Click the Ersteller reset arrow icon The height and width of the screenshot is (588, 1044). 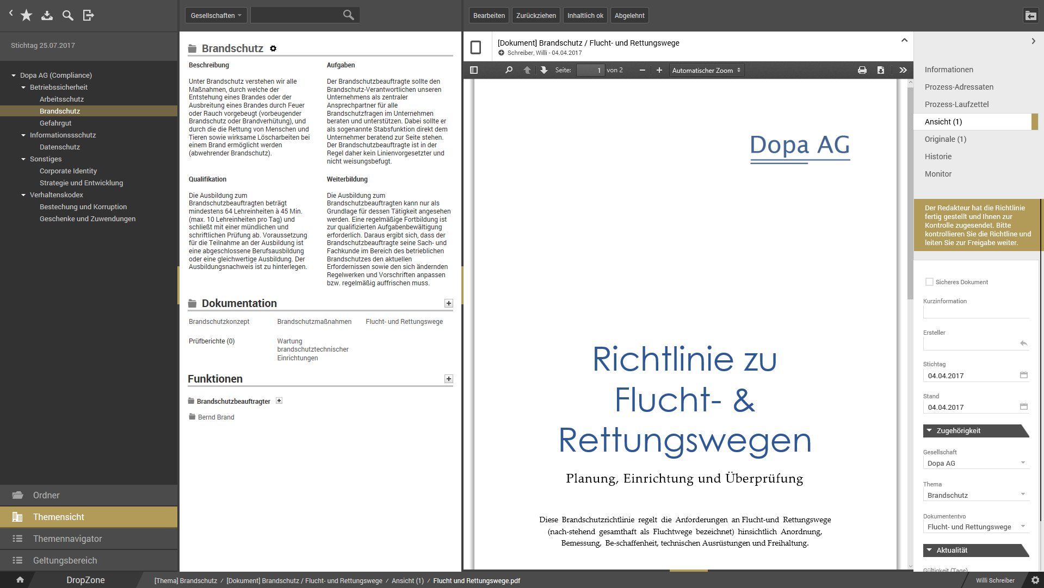click(x=1023, y=343)
